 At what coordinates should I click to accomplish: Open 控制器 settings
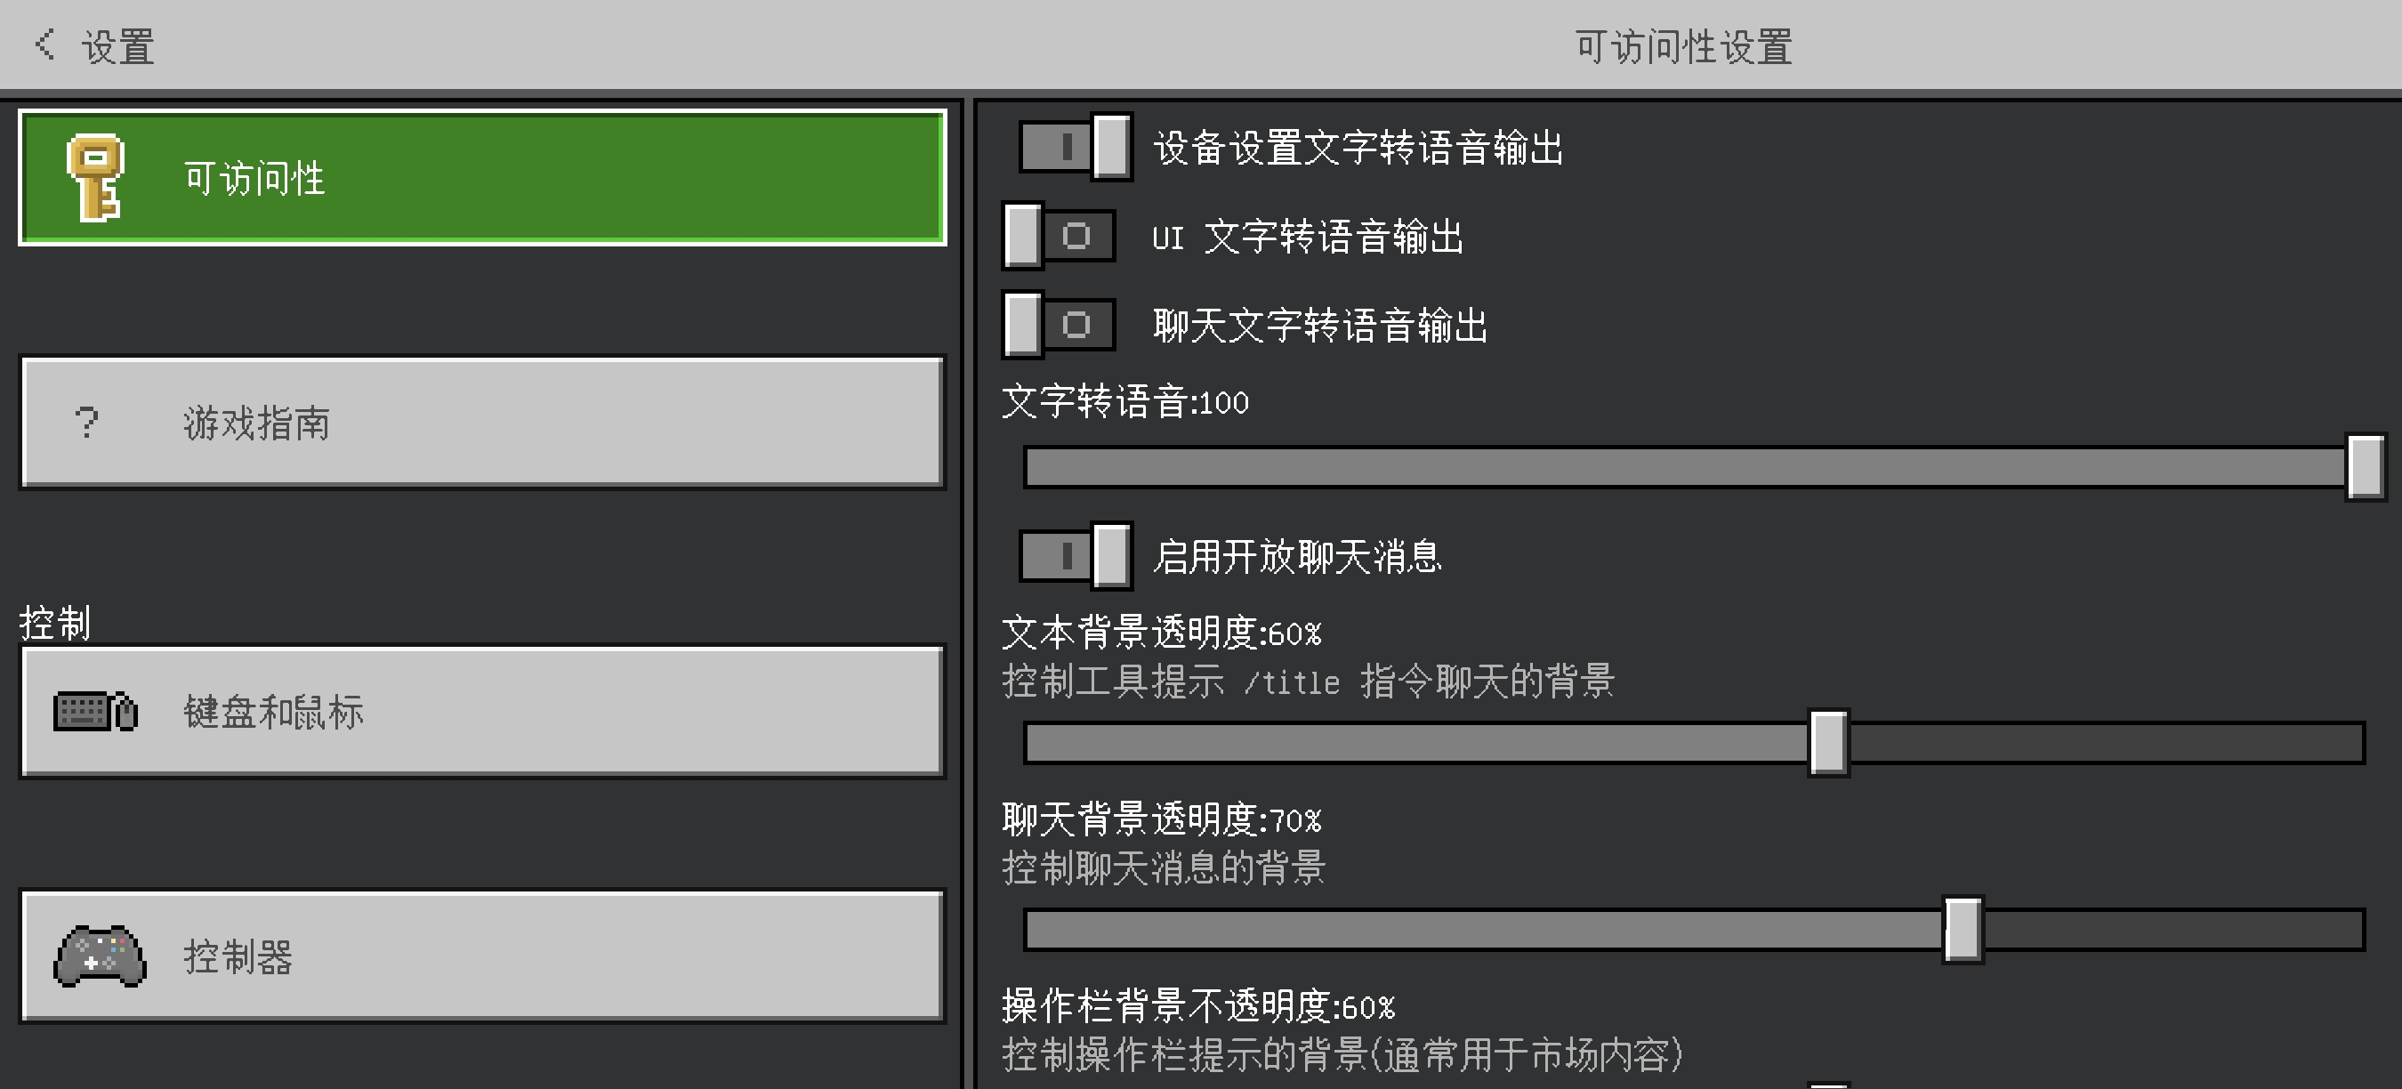tap(482, 956)
